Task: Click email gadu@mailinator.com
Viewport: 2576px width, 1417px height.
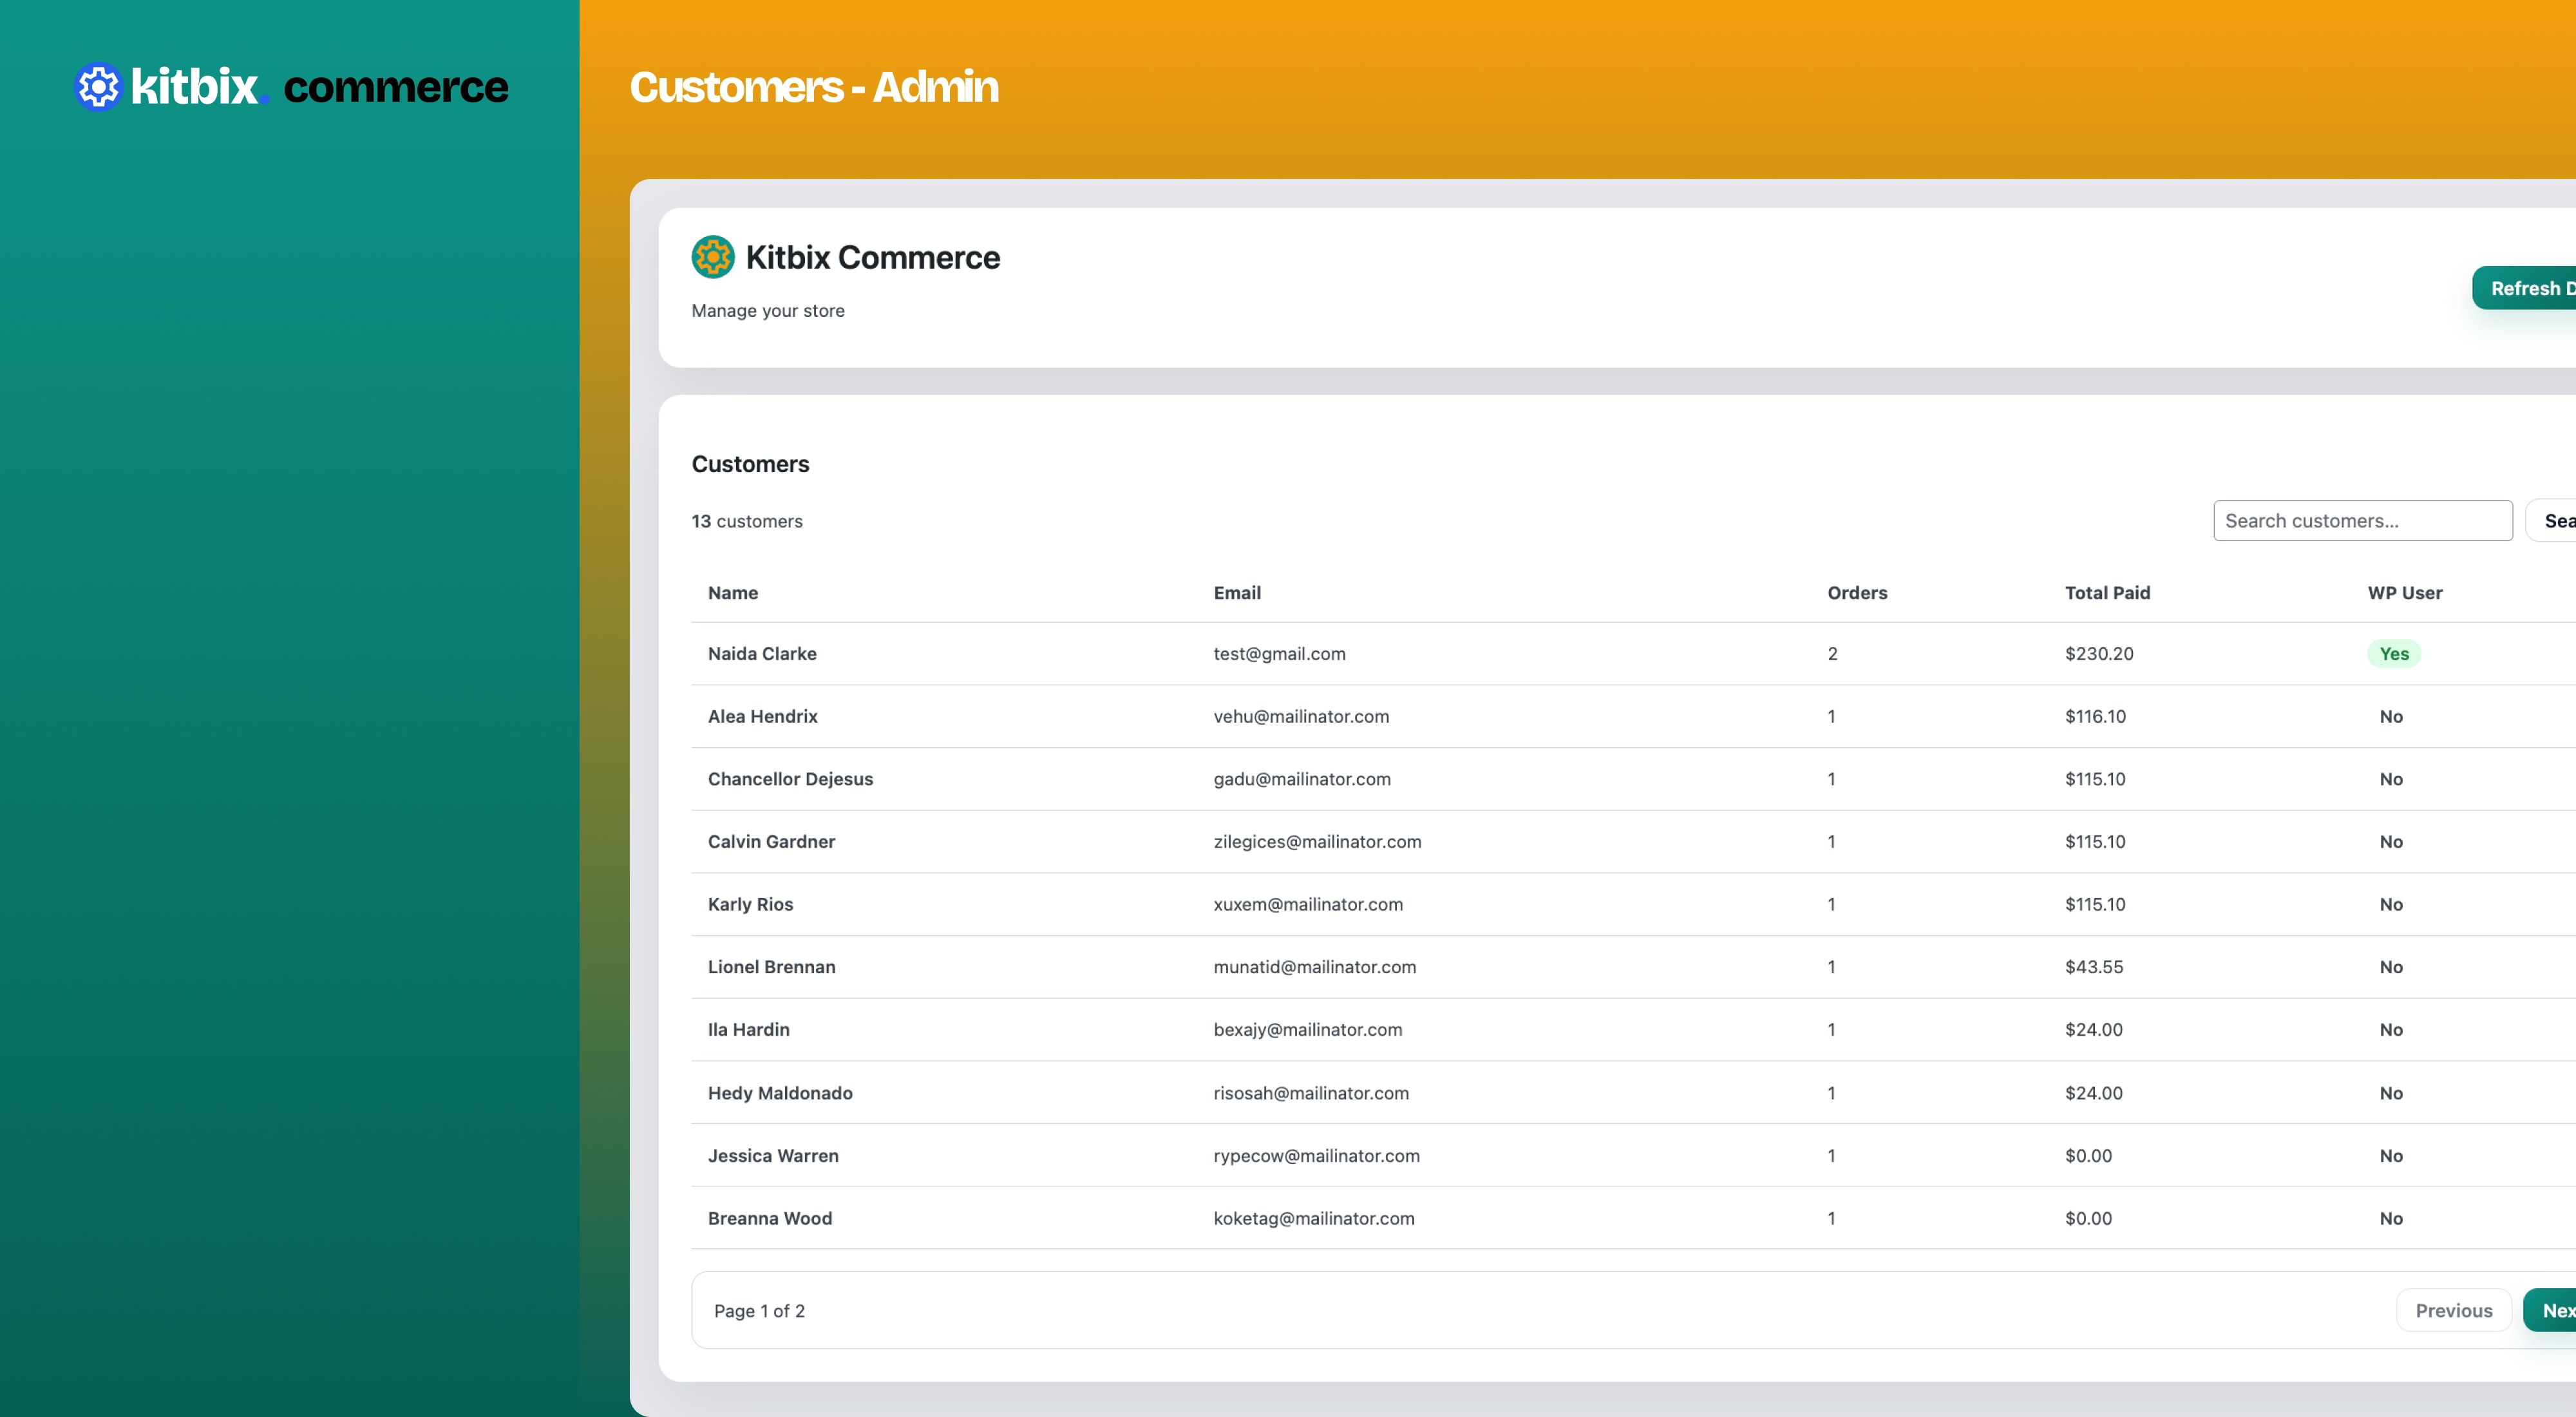Action: point(1301,779)
